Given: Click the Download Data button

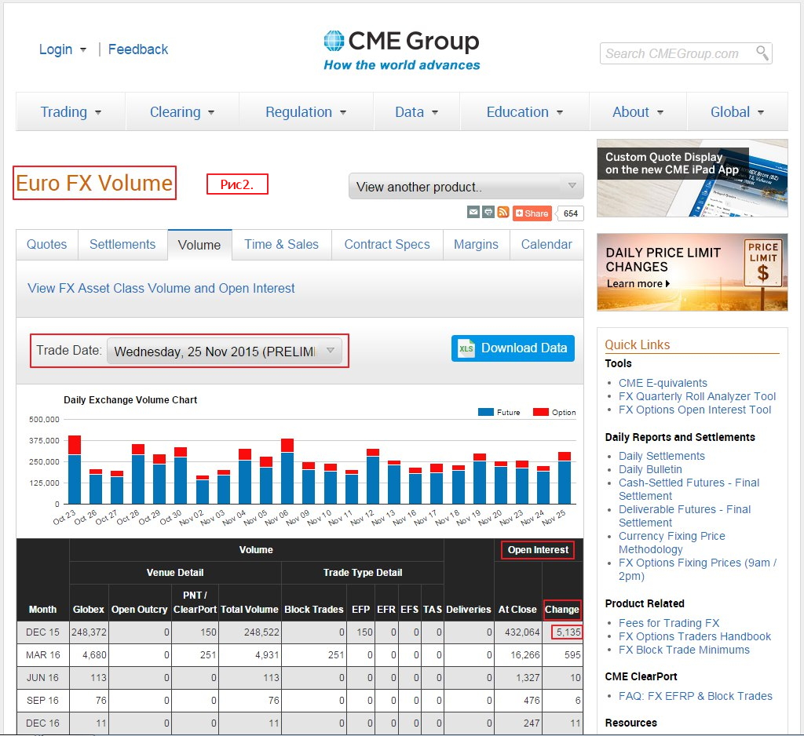Looking at the screenshot, I should point(513,348).
